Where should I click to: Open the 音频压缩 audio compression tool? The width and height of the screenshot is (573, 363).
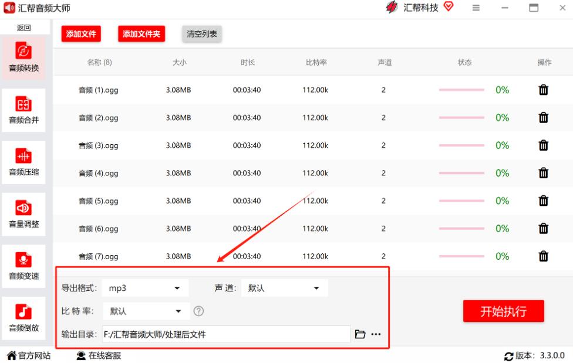23,162
